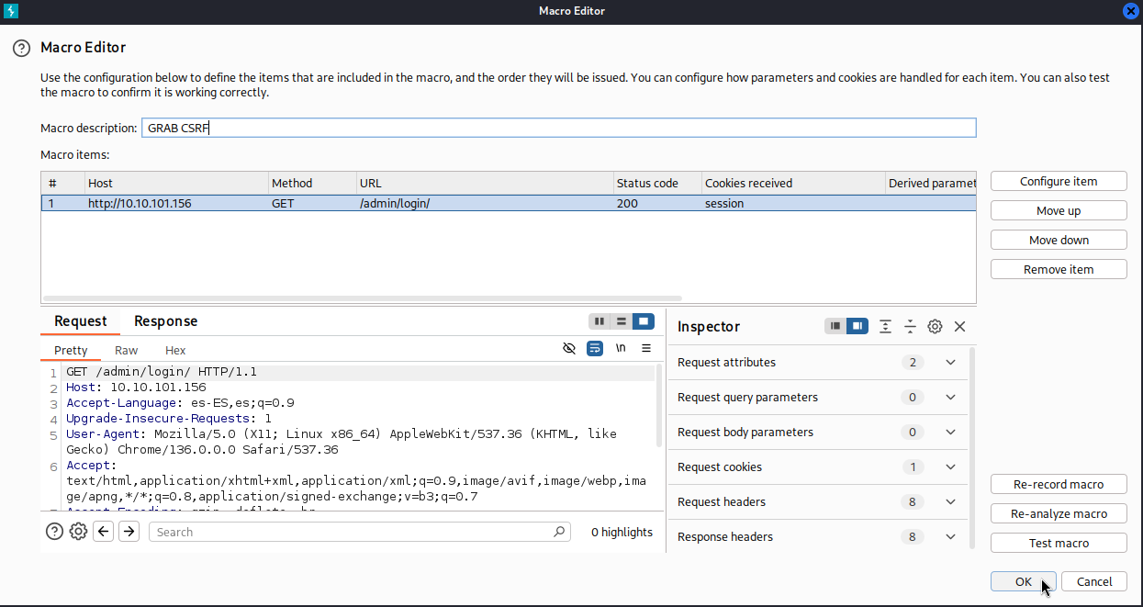Open the Macro Editor help icon
This screenshot has height=607, width=1143.
(21, 48)
